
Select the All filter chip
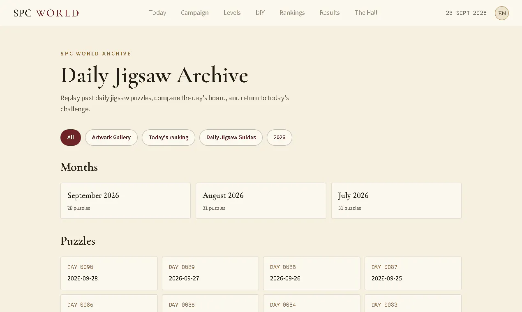coord(71,138)
